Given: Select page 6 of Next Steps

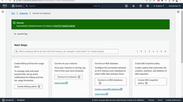Looking at the screenshot, I should (161, 51).
